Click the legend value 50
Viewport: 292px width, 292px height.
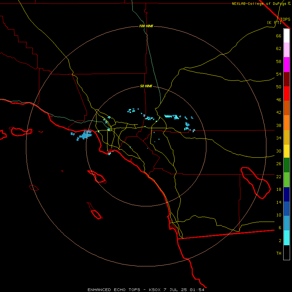tap(279, 87)
